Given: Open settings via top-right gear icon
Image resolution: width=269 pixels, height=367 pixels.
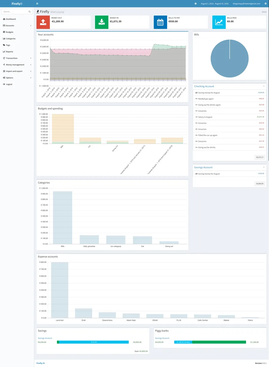Looking at the screenshot, I should point(265,4).
